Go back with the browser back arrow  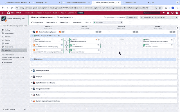(x=3, y=8)
